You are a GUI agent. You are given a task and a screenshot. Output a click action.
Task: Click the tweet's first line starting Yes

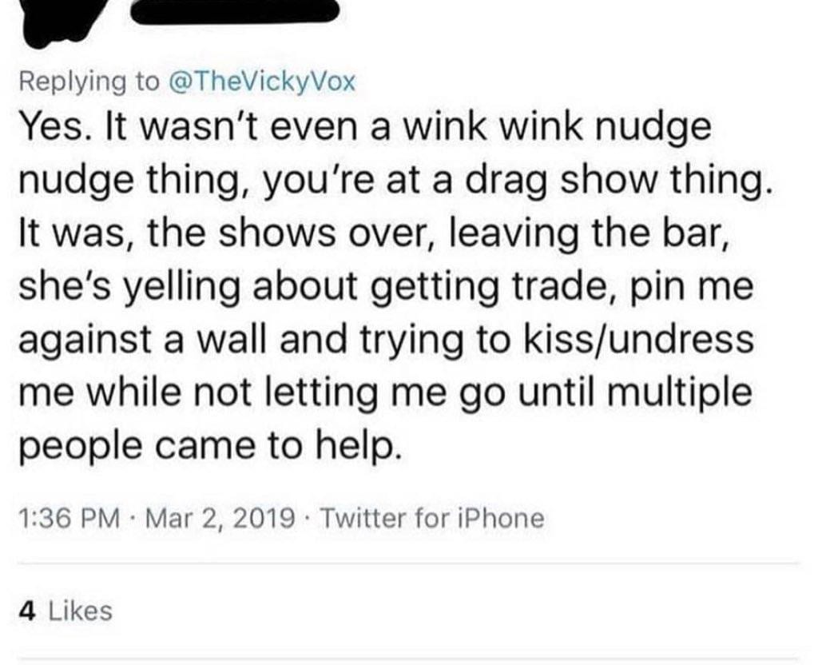click(x=365, y=129)
